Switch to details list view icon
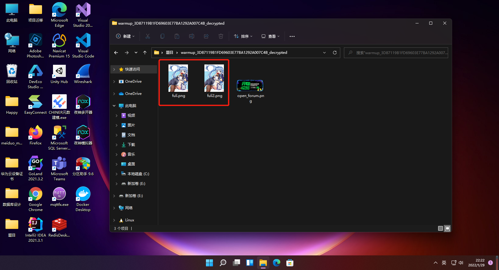The width and height of the screenshot is (499, 270). (441, 228)
